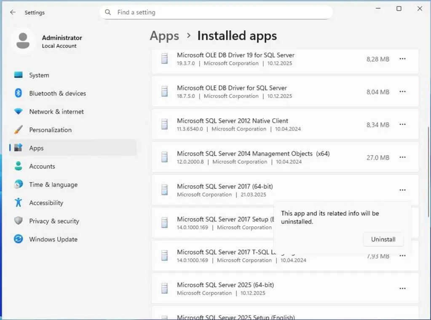The image size is (431, 320).
Task: Click the Administrator profile avatar
Action: click(23, 41)
